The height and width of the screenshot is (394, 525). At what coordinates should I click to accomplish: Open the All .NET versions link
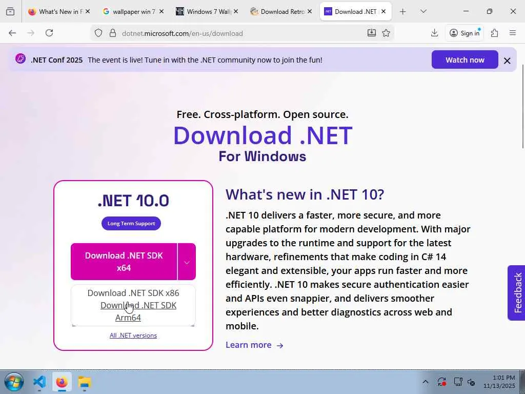tap(133, 336)
